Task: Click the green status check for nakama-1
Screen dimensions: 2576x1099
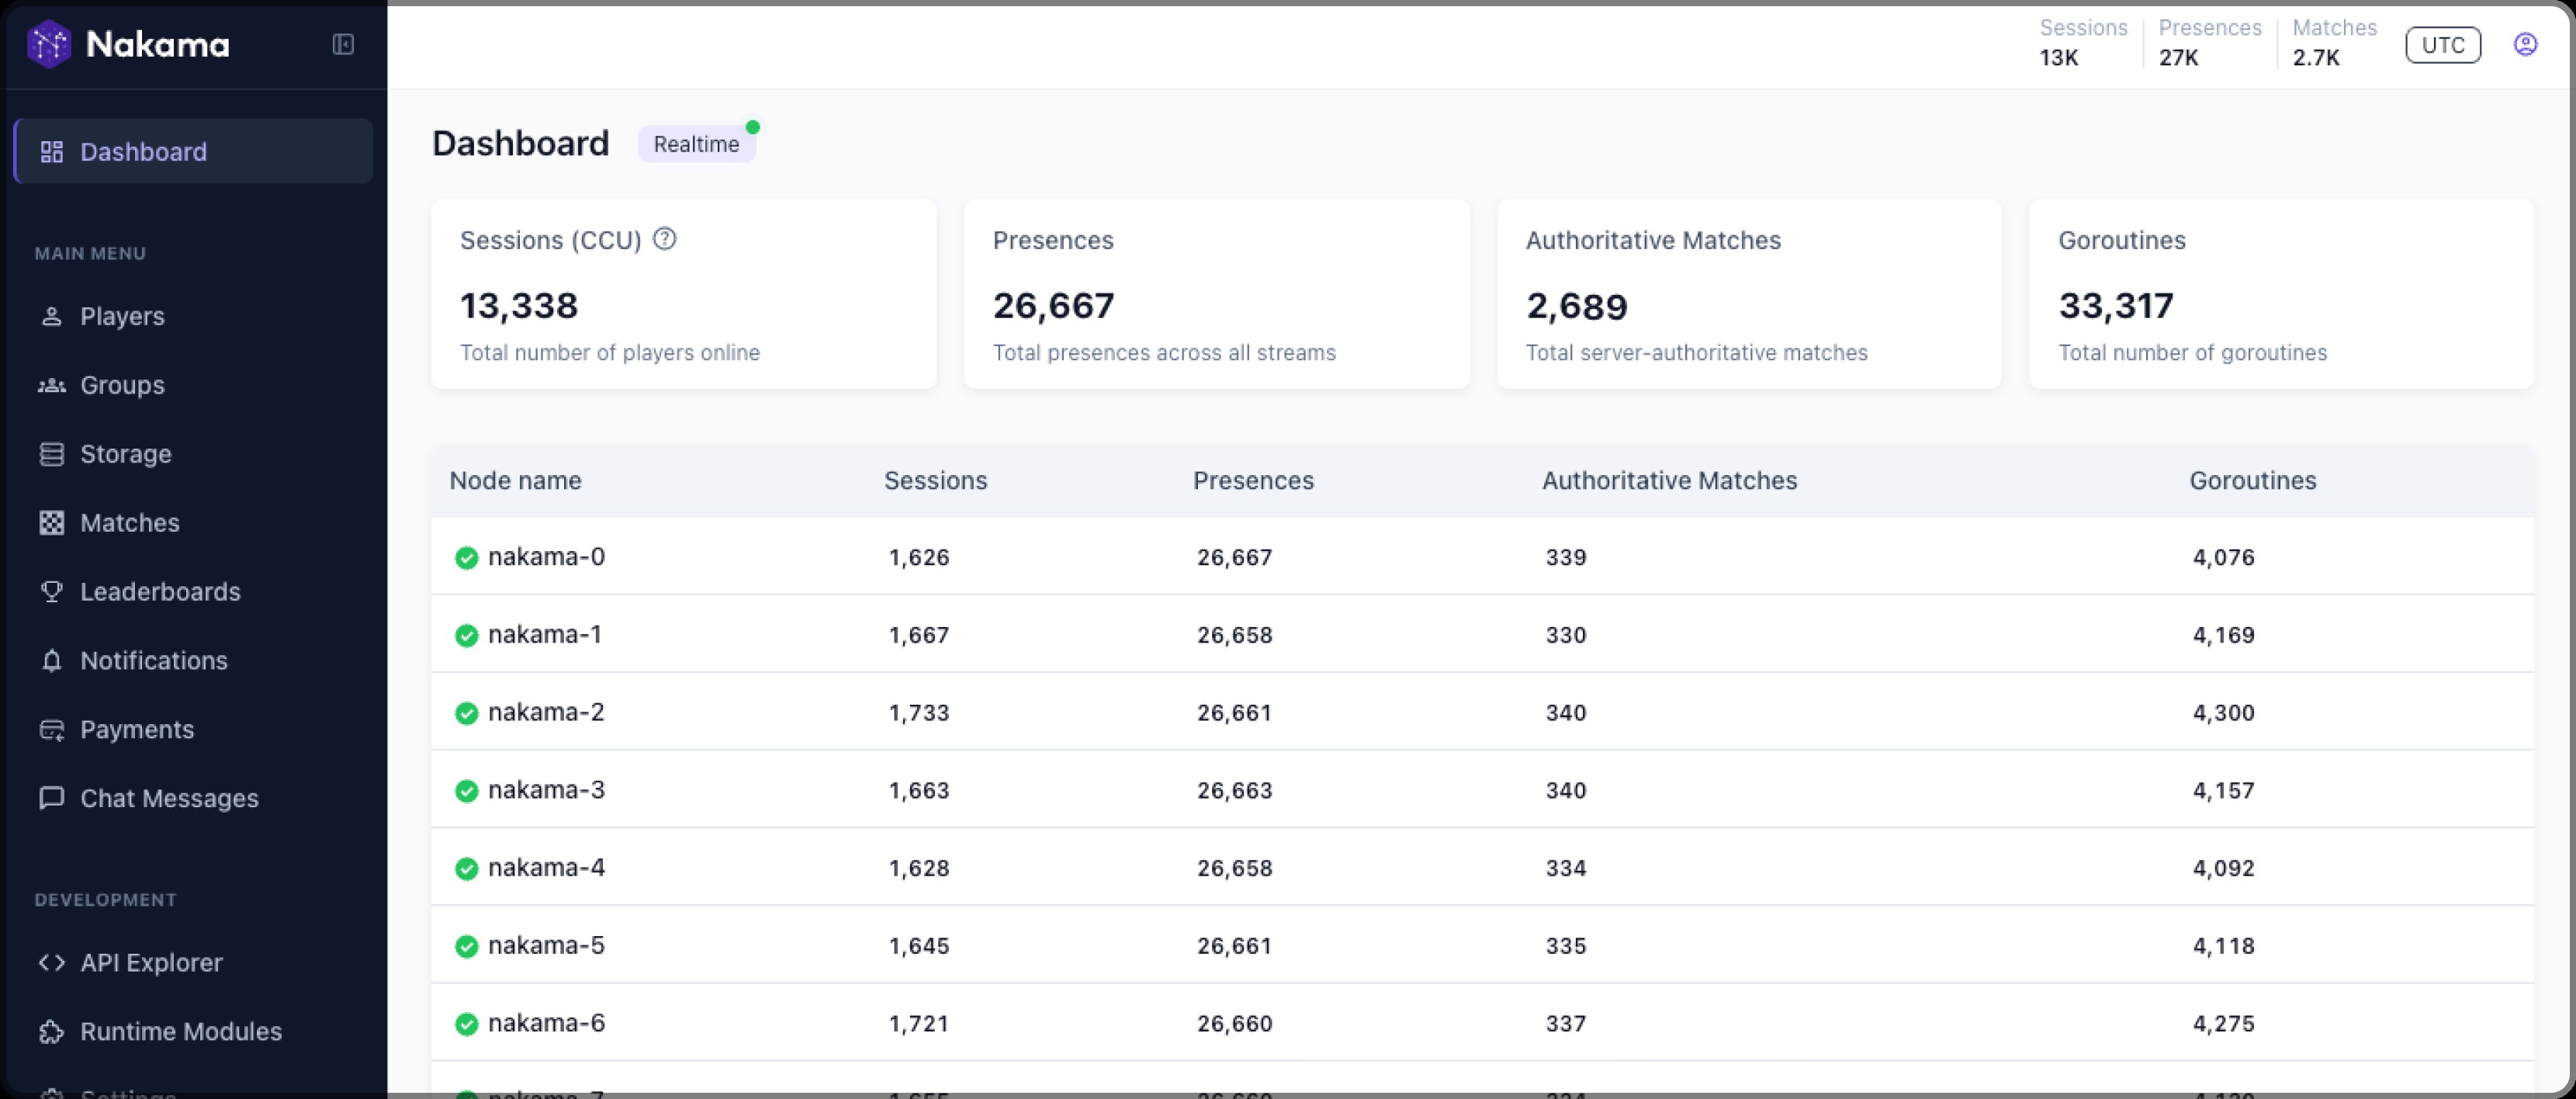Action: (x=466, y=635)
